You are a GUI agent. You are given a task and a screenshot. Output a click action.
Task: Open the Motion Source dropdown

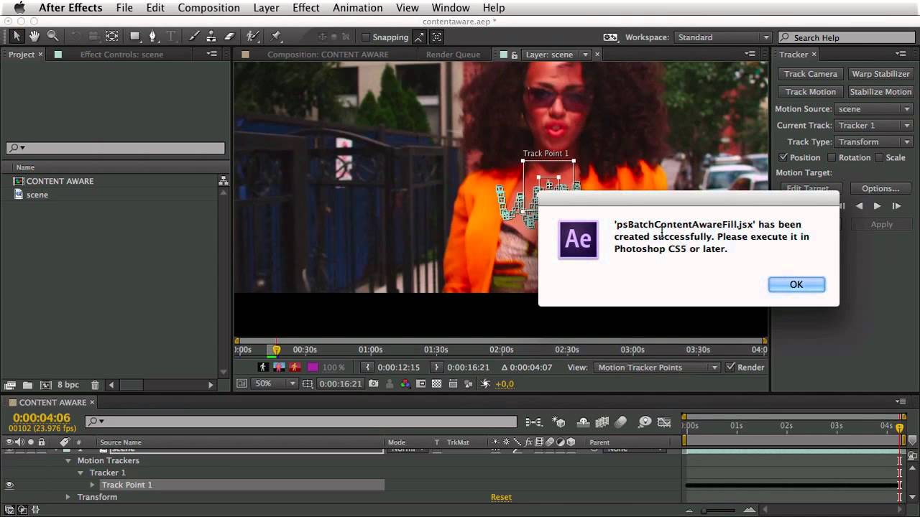(874, 109)
